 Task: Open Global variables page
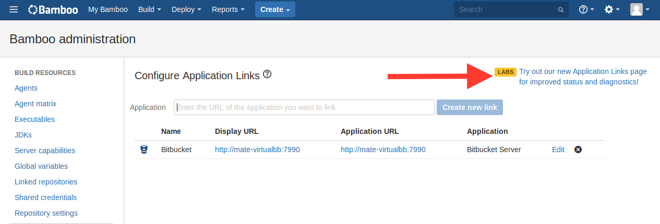pos(41,166)
